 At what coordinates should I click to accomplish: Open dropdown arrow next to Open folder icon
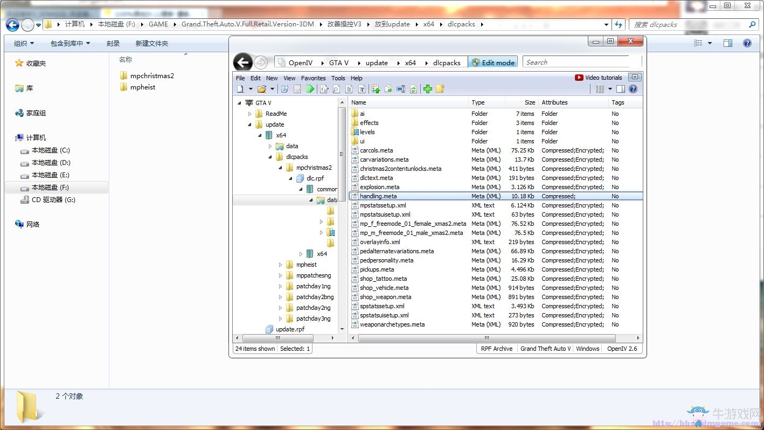click(272, 89)
